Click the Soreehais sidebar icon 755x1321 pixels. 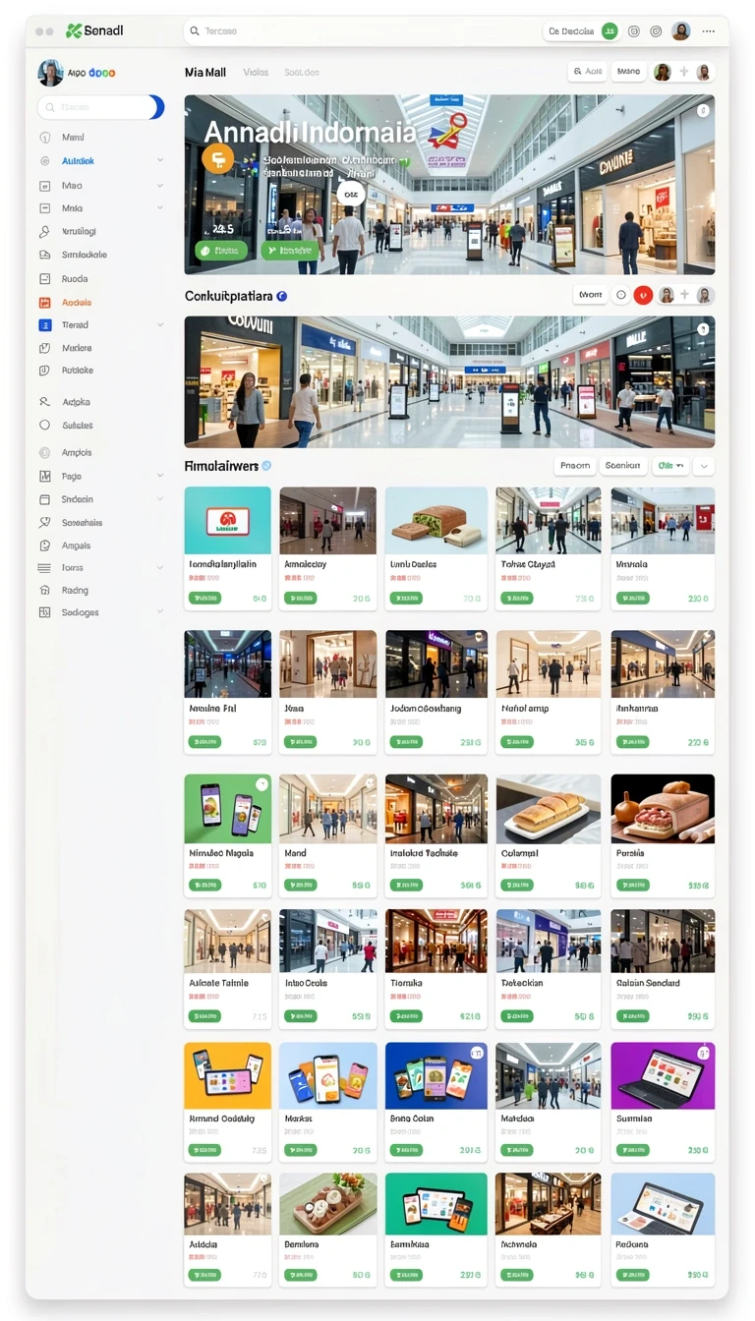[44, 523]
